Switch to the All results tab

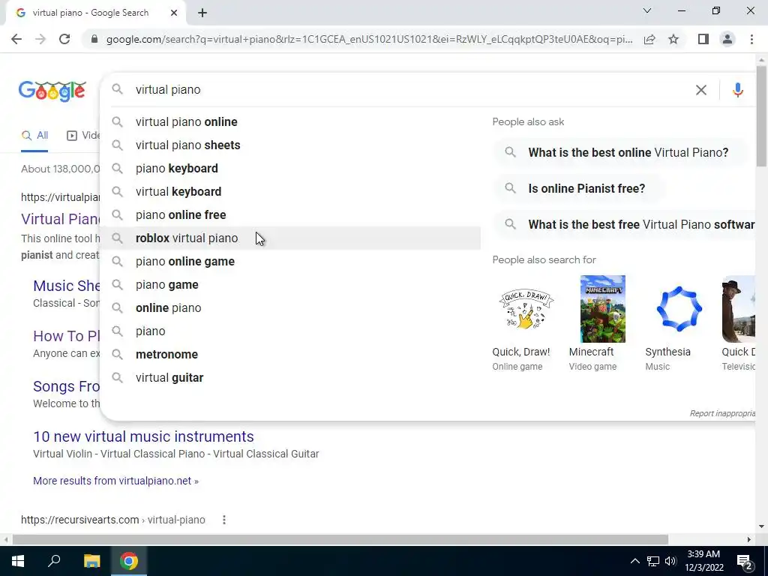34,136
